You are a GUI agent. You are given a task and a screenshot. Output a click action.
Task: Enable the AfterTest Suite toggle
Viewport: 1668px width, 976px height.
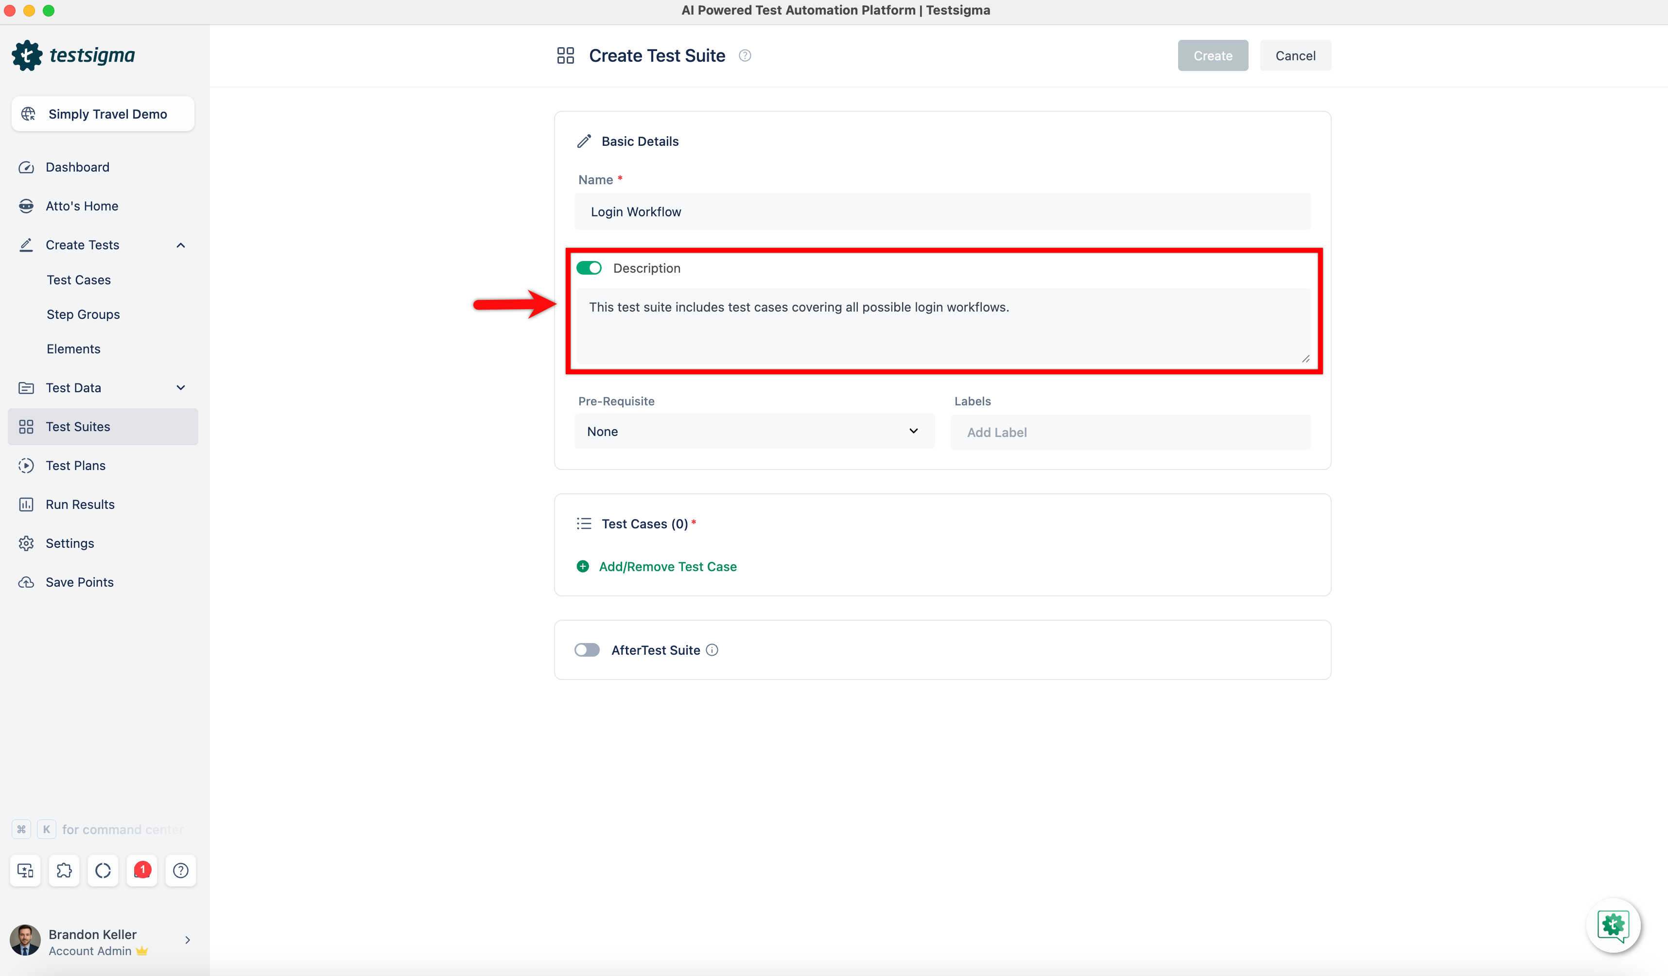(587, 650)
